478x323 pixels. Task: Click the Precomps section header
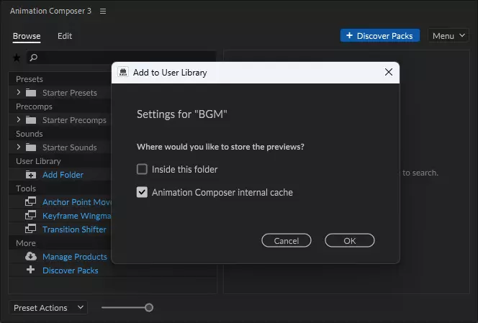[34, 106]
